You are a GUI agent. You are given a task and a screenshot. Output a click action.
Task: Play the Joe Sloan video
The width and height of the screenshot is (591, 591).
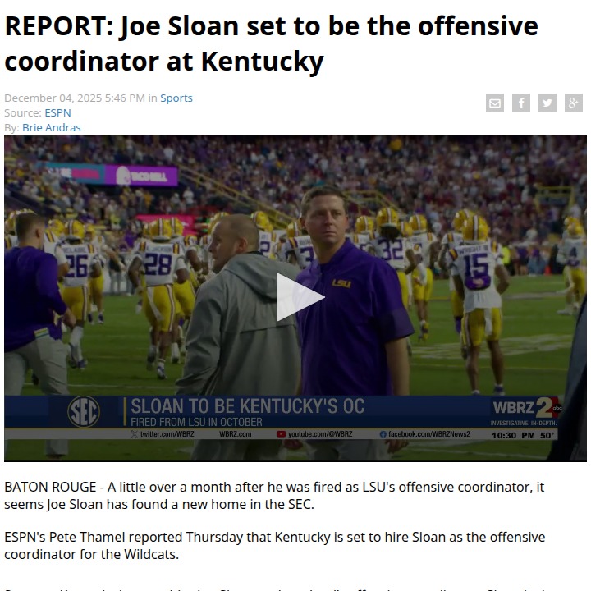(300, 297)
